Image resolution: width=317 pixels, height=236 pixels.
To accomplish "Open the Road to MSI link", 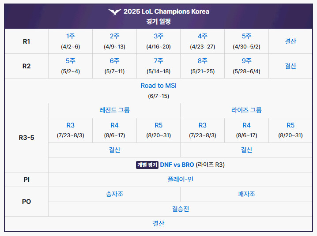I will (x=158, y=86).
